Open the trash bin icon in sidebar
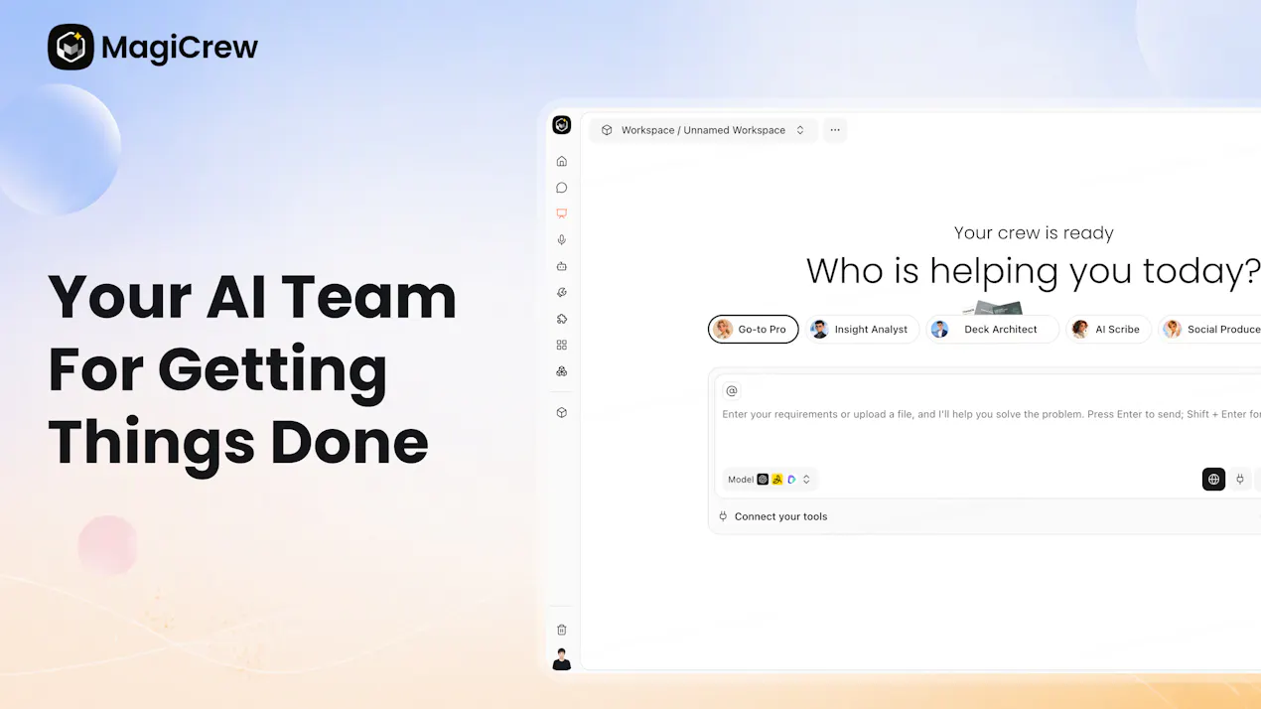 (562, 630)
